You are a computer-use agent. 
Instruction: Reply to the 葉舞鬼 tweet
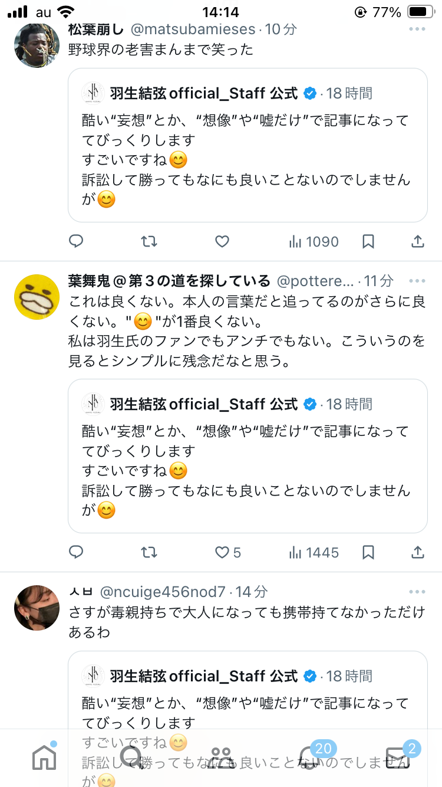pos(76,552)
